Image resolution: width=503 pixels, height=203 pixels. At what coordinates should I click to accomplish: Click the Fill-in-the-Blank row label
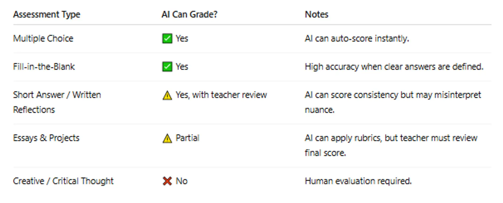point(44,67)
